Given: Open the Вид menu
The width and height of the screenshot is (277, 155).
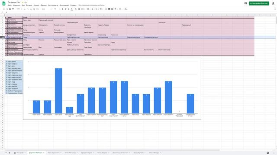Looking at the screenshot, I should [x=23, y=5].
